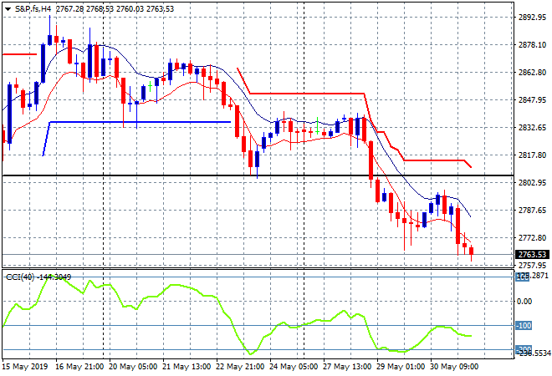Click the 30 May 09:00 time label
The width and height of the screenshot is (552, 376).
[x=454, y=367]
